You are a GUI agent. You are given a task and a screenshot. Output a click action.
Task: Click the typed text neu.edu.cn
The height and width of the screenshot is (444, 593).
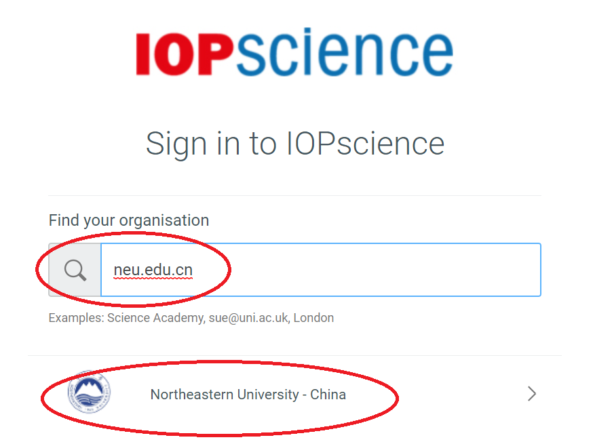click(153, 270)
